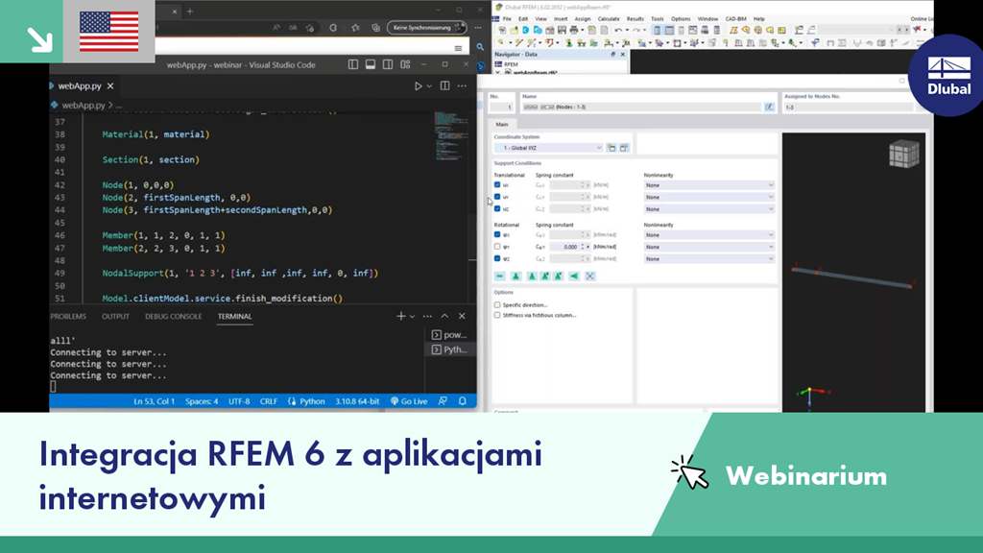Open RFEM Insert menu
The height and width of the screenshot is (553, 983).
point(561,19)
